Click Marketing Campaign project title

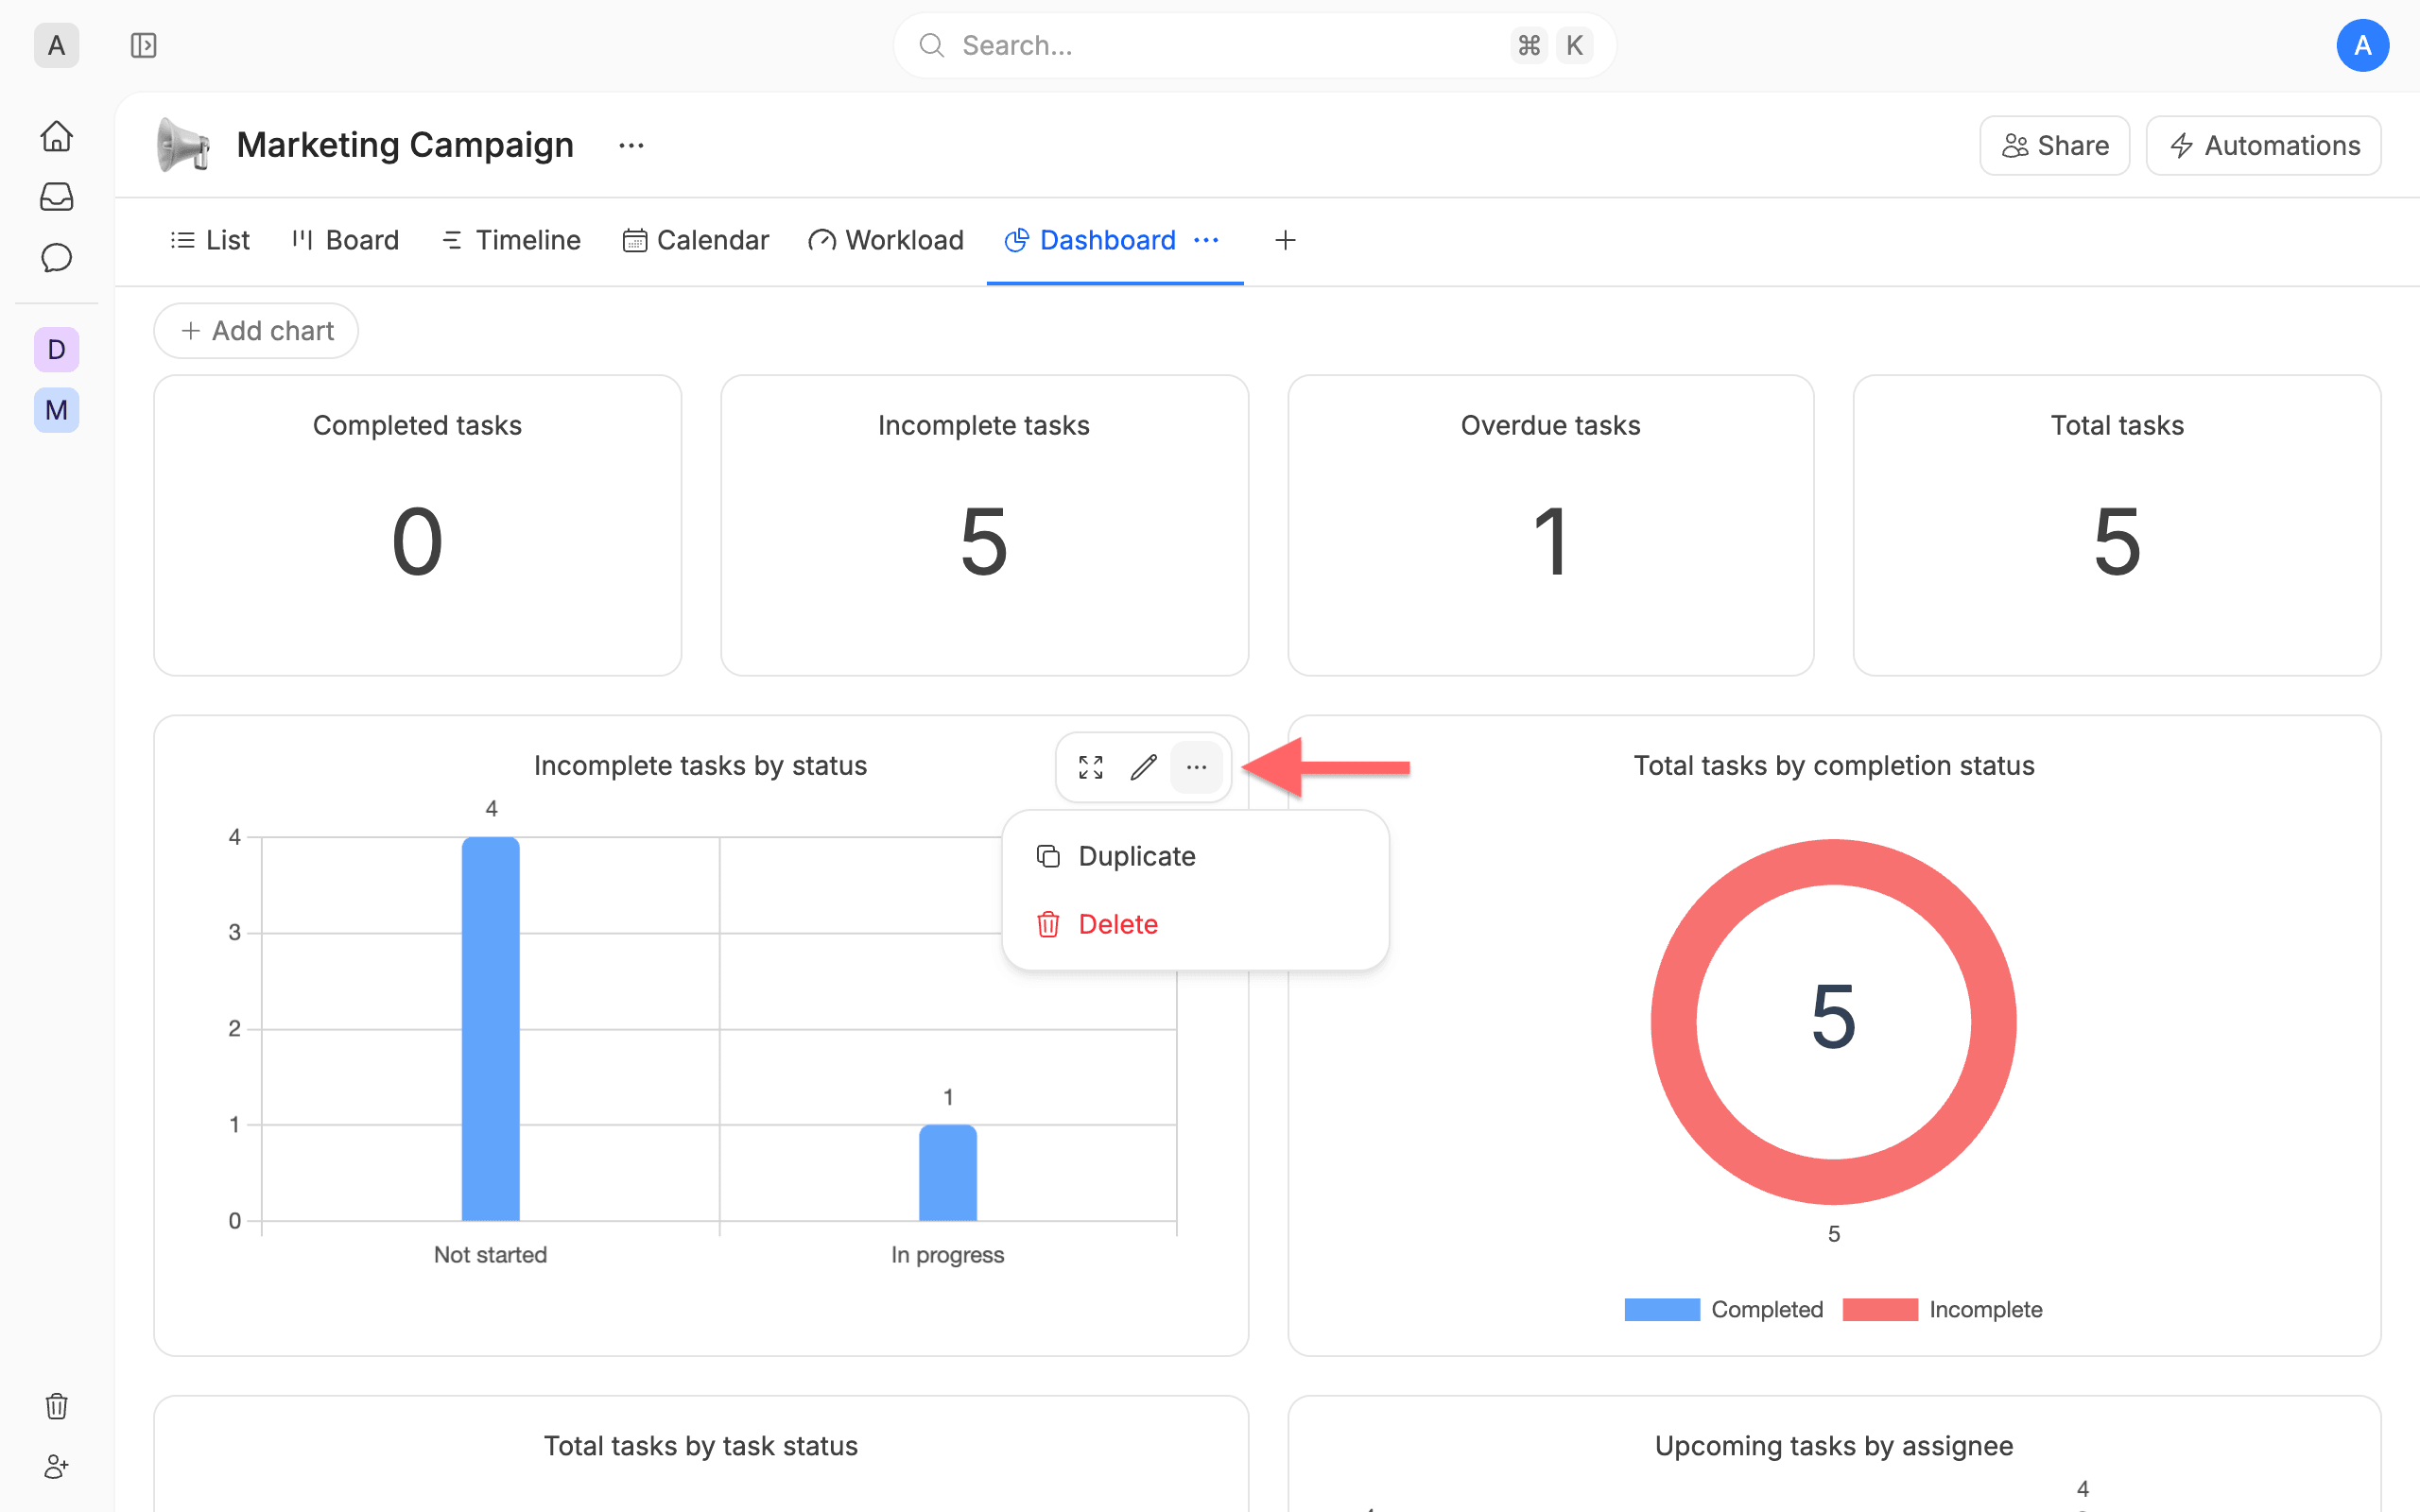405,145
